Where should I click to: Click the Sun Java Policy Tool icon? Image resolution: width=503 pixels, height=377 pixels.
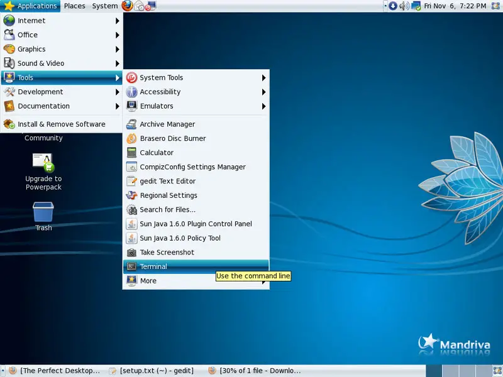coord(131,238)
